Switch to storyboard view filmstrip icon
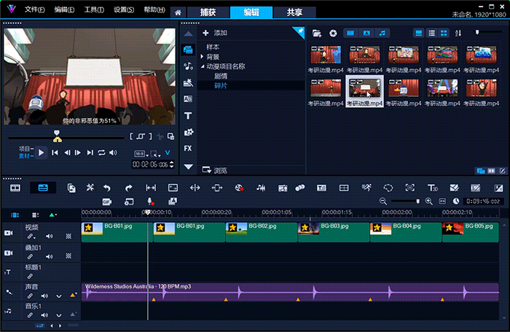The height and width of the screenshot is (332, 510). [x=15, y=188]
